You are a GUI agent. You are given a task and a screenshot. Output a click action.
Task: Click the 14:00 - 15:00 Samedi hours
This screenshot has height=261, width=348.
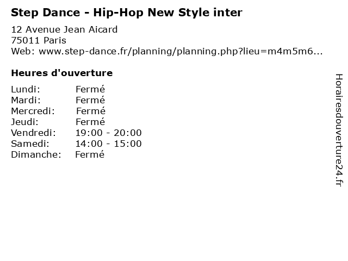[109, 144]
